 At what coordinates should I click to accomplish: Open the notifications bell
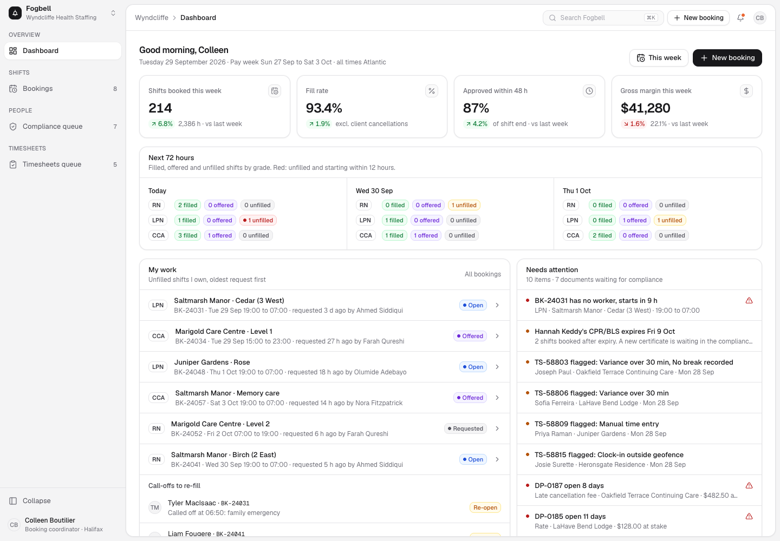pyautogui.click(x=740, y=18)
